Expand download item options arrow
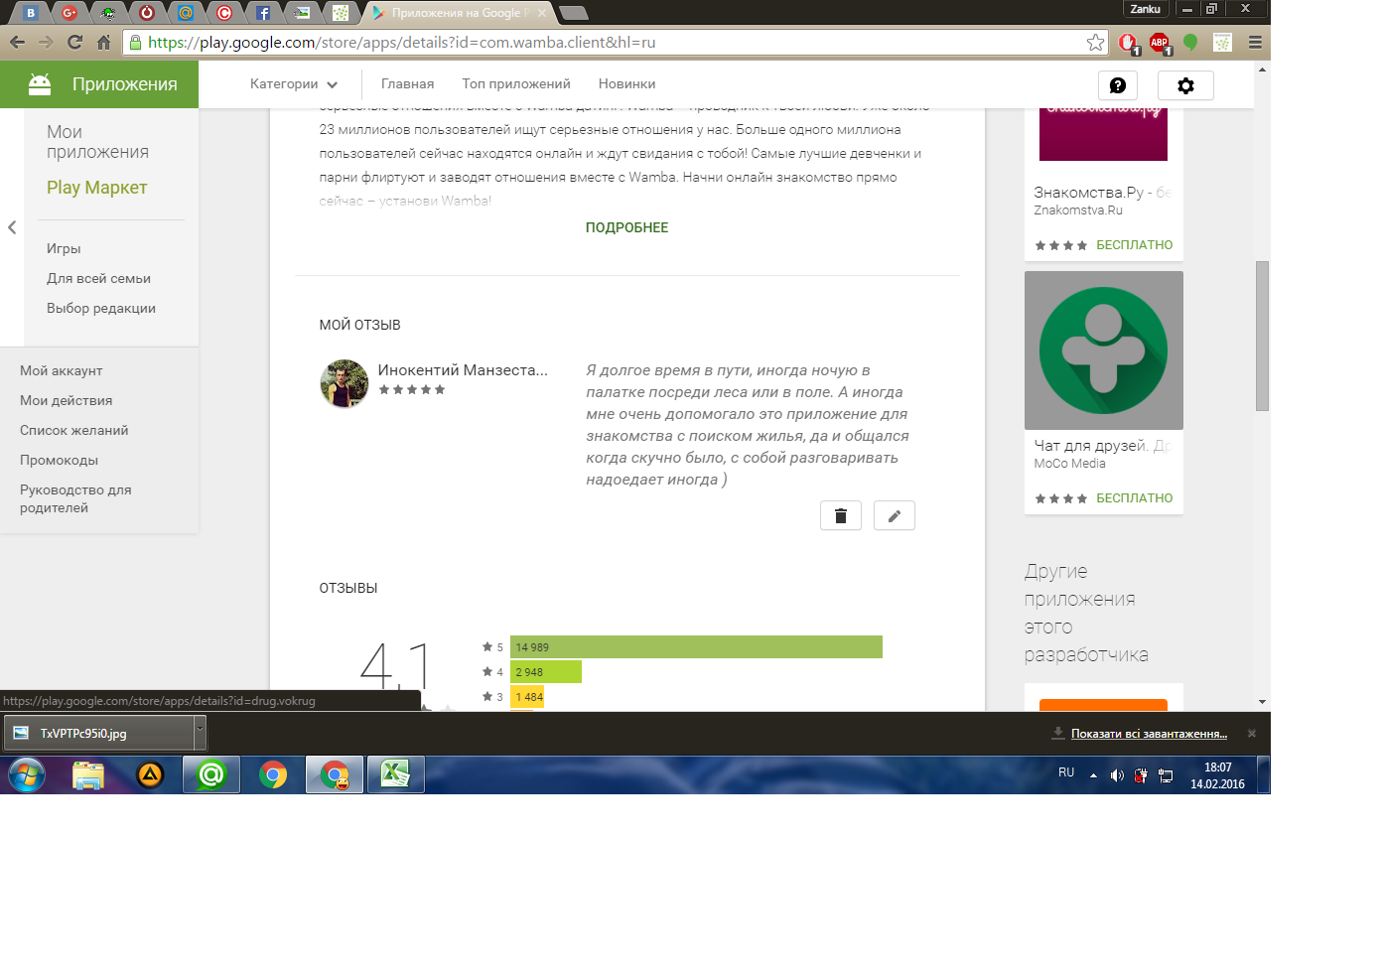The height and width of the screenshot is (978, 1382). coord(200,733)
